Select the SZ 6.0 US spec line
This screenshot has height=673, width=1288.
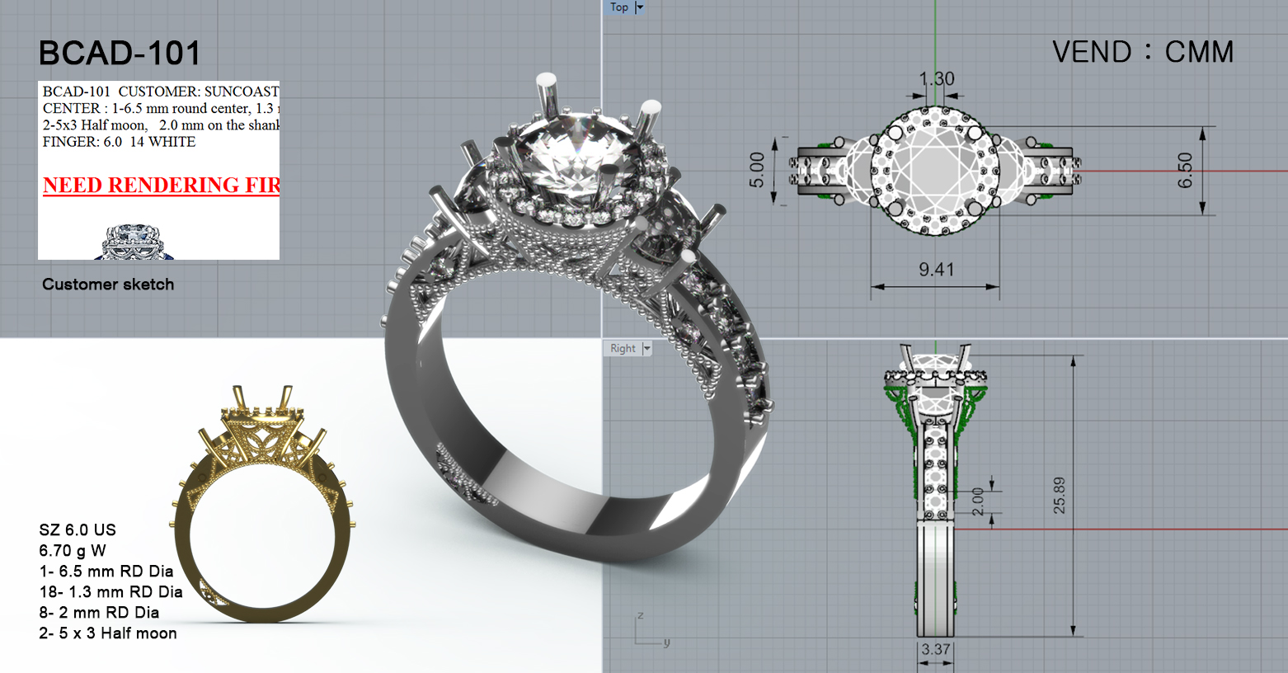pyautogui.click(x=78, y=530)
